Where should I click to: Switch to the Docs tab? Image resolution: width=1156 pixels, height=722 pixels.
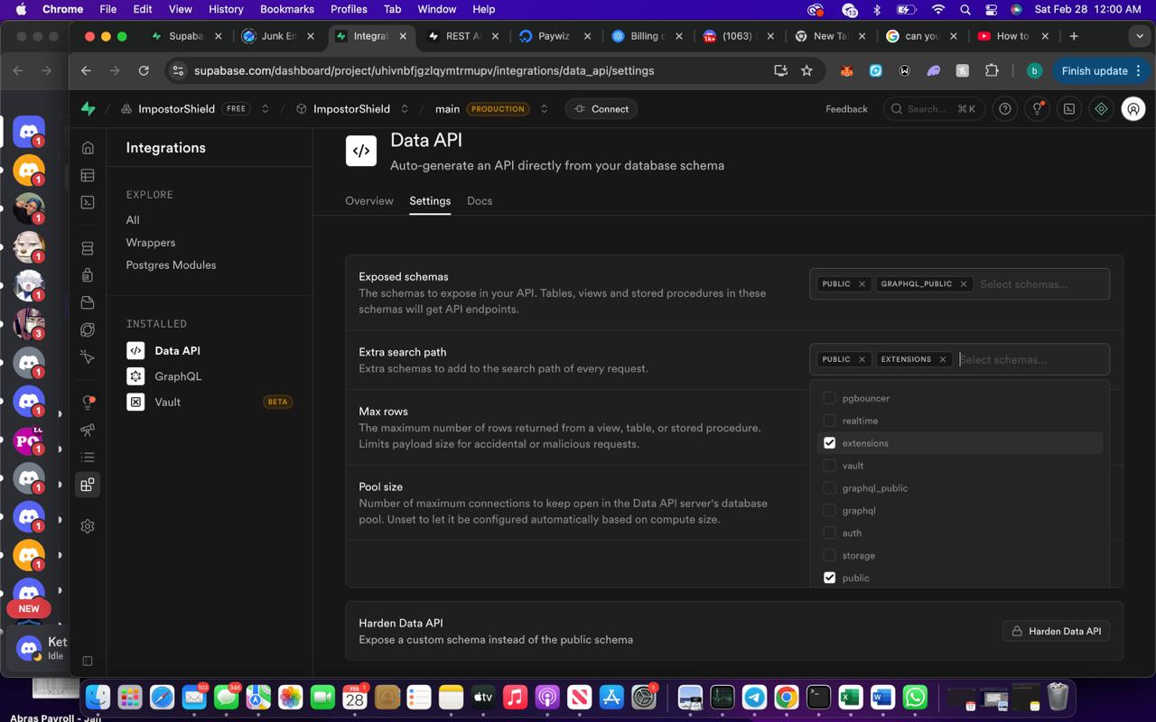coord(479,201)
